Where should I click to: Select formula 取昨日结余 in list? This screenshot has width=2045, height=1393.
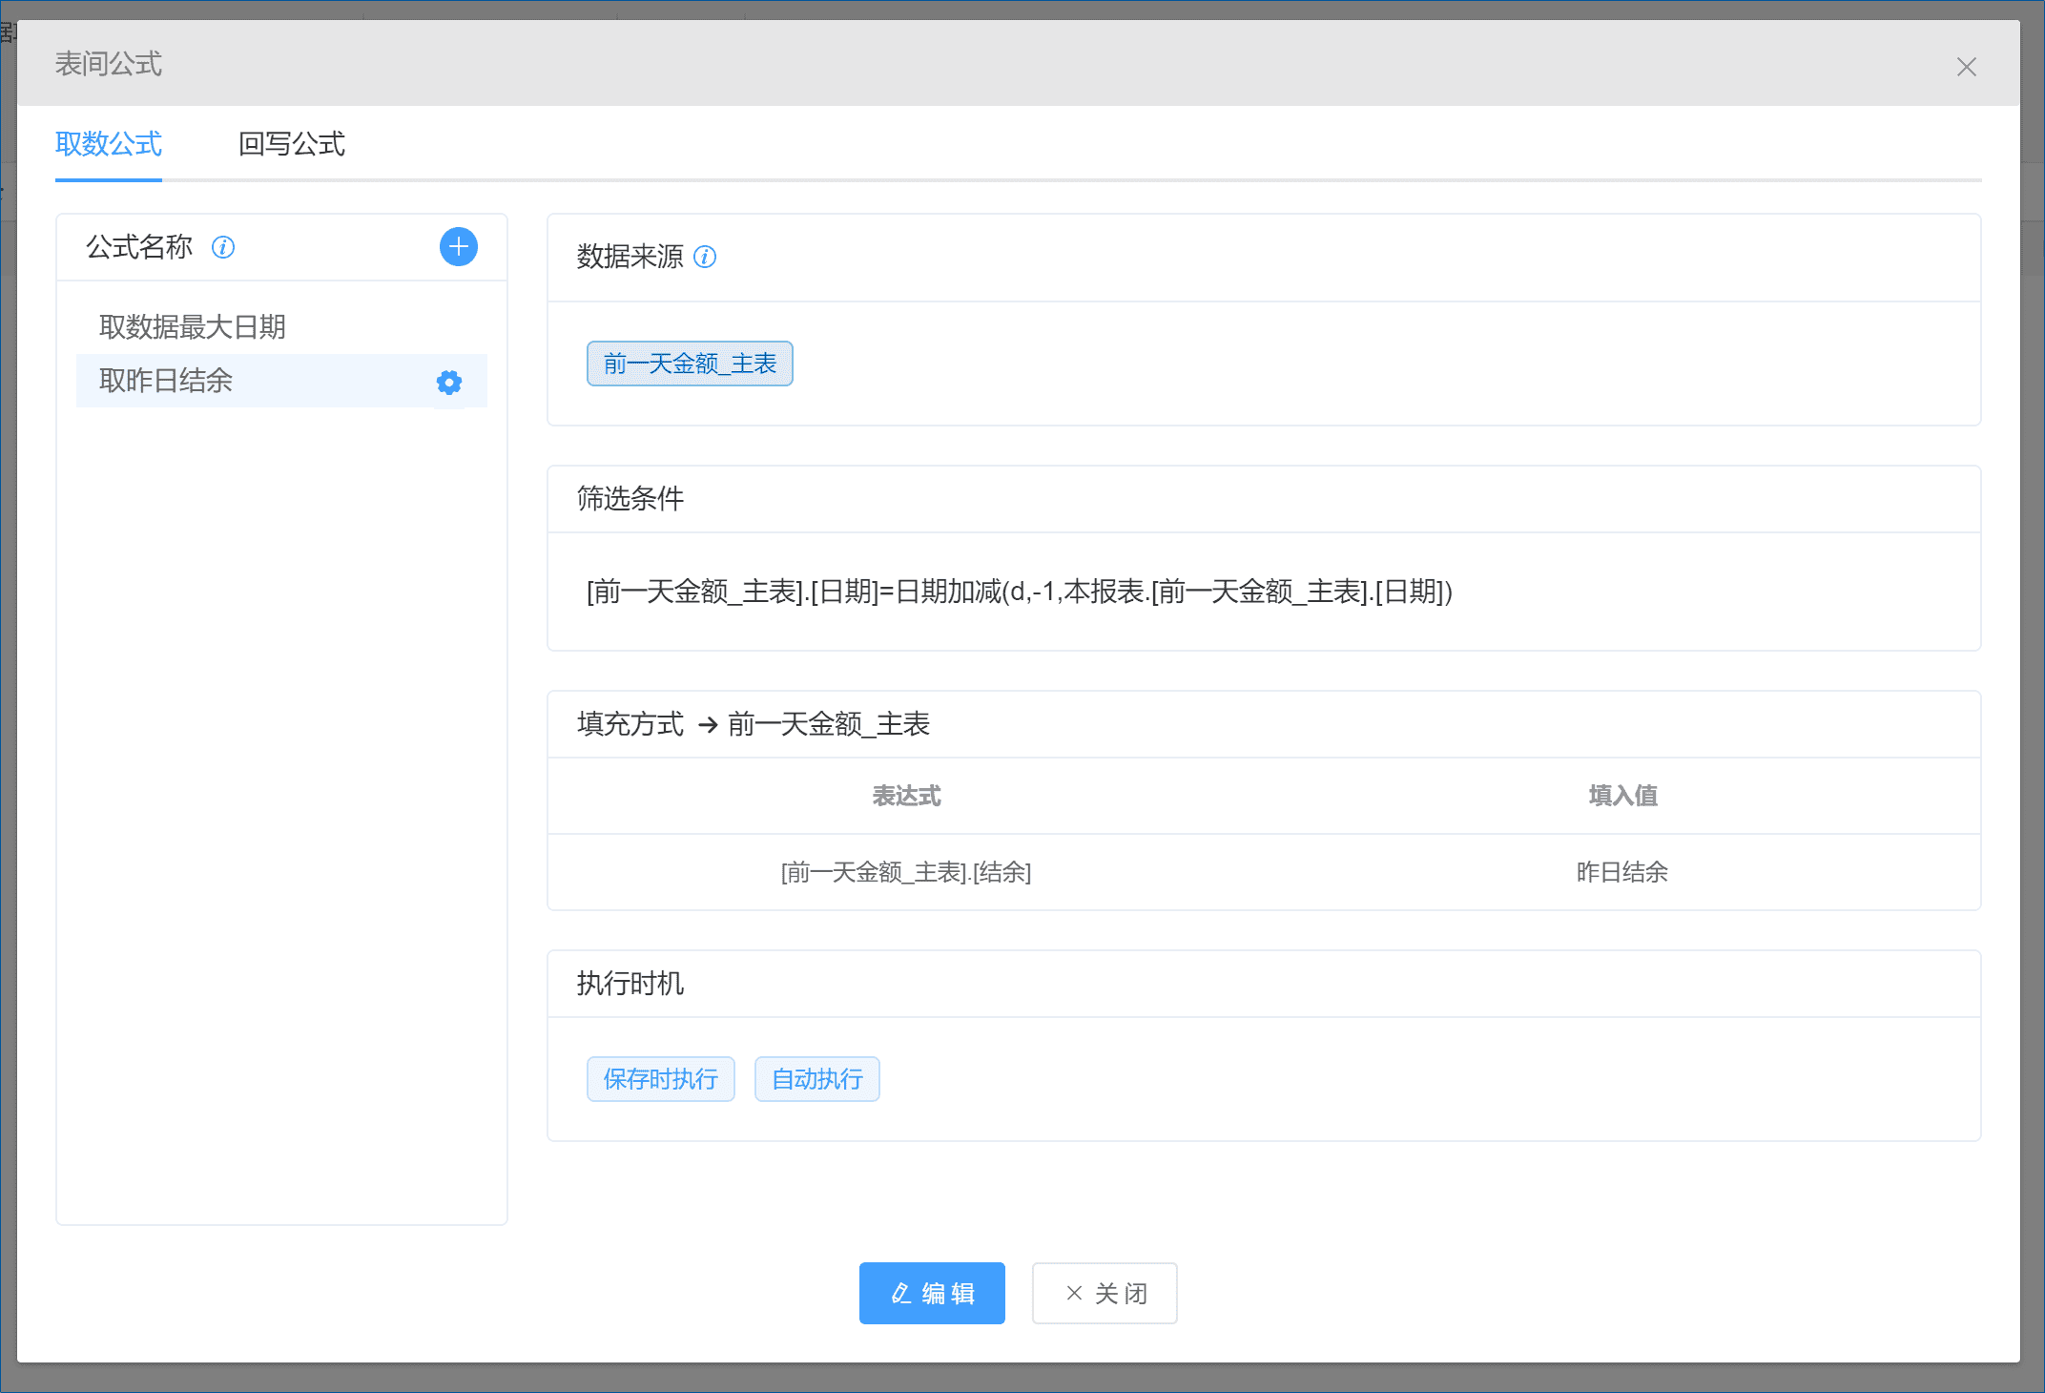281,381
